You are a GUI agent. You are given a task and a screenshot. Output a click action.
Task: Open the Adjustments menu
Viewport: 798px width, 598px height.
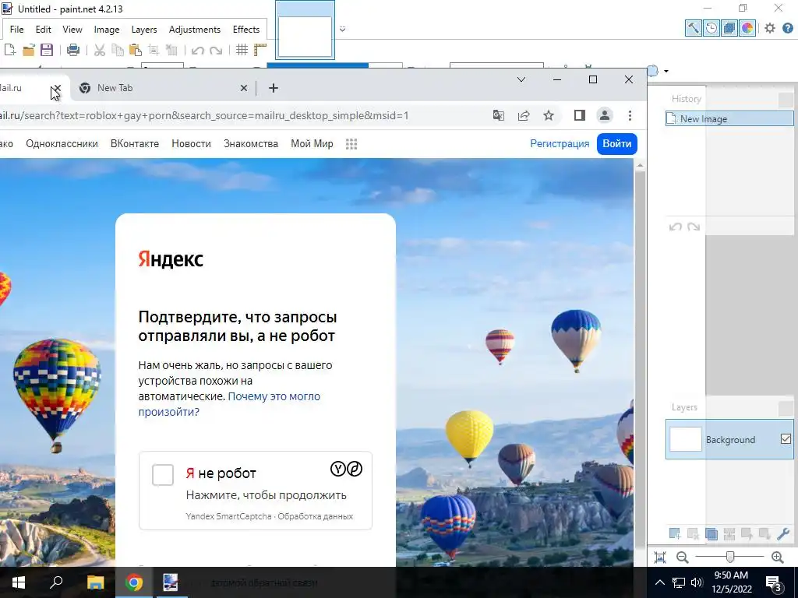point(195,30)
